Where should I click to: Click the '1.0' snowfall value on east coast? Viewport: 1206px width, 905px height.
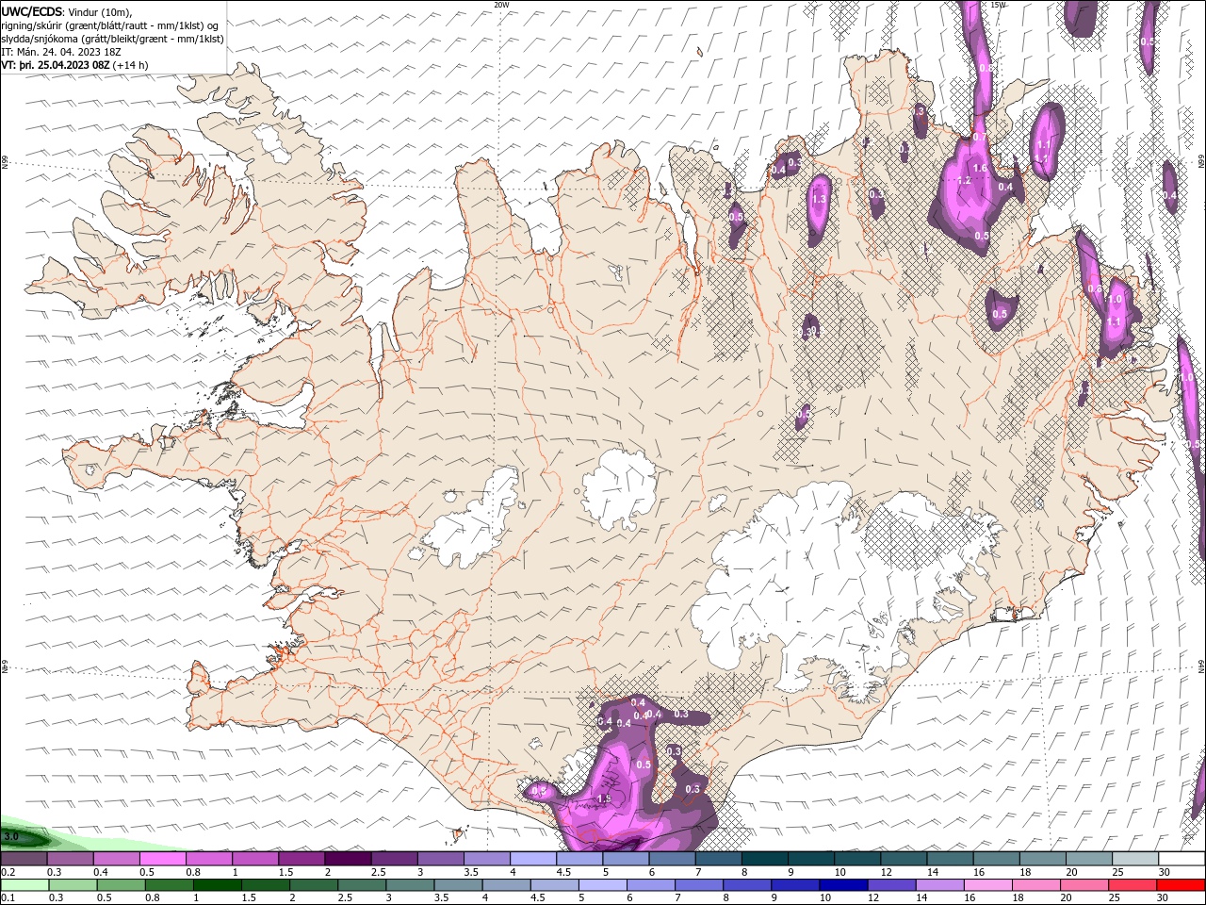click(1116, 299)
